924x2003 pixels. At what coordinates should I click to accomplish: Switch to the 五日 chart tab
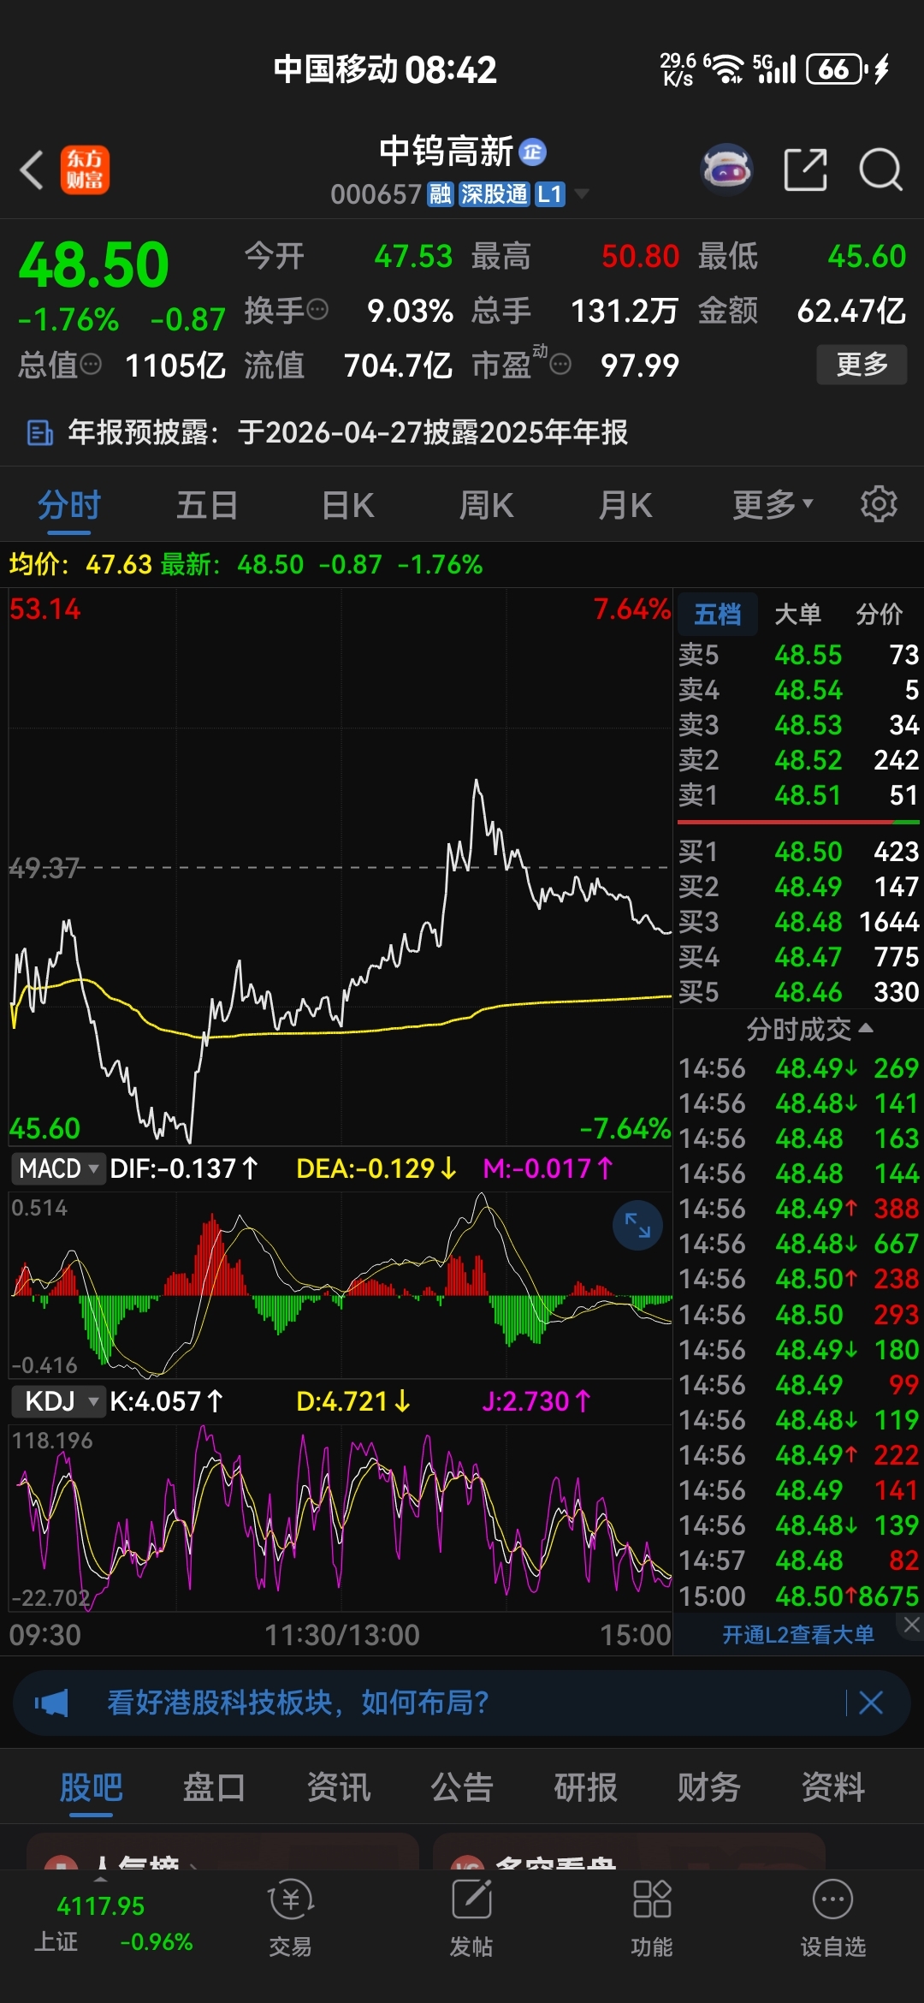(x=207, y=504)
